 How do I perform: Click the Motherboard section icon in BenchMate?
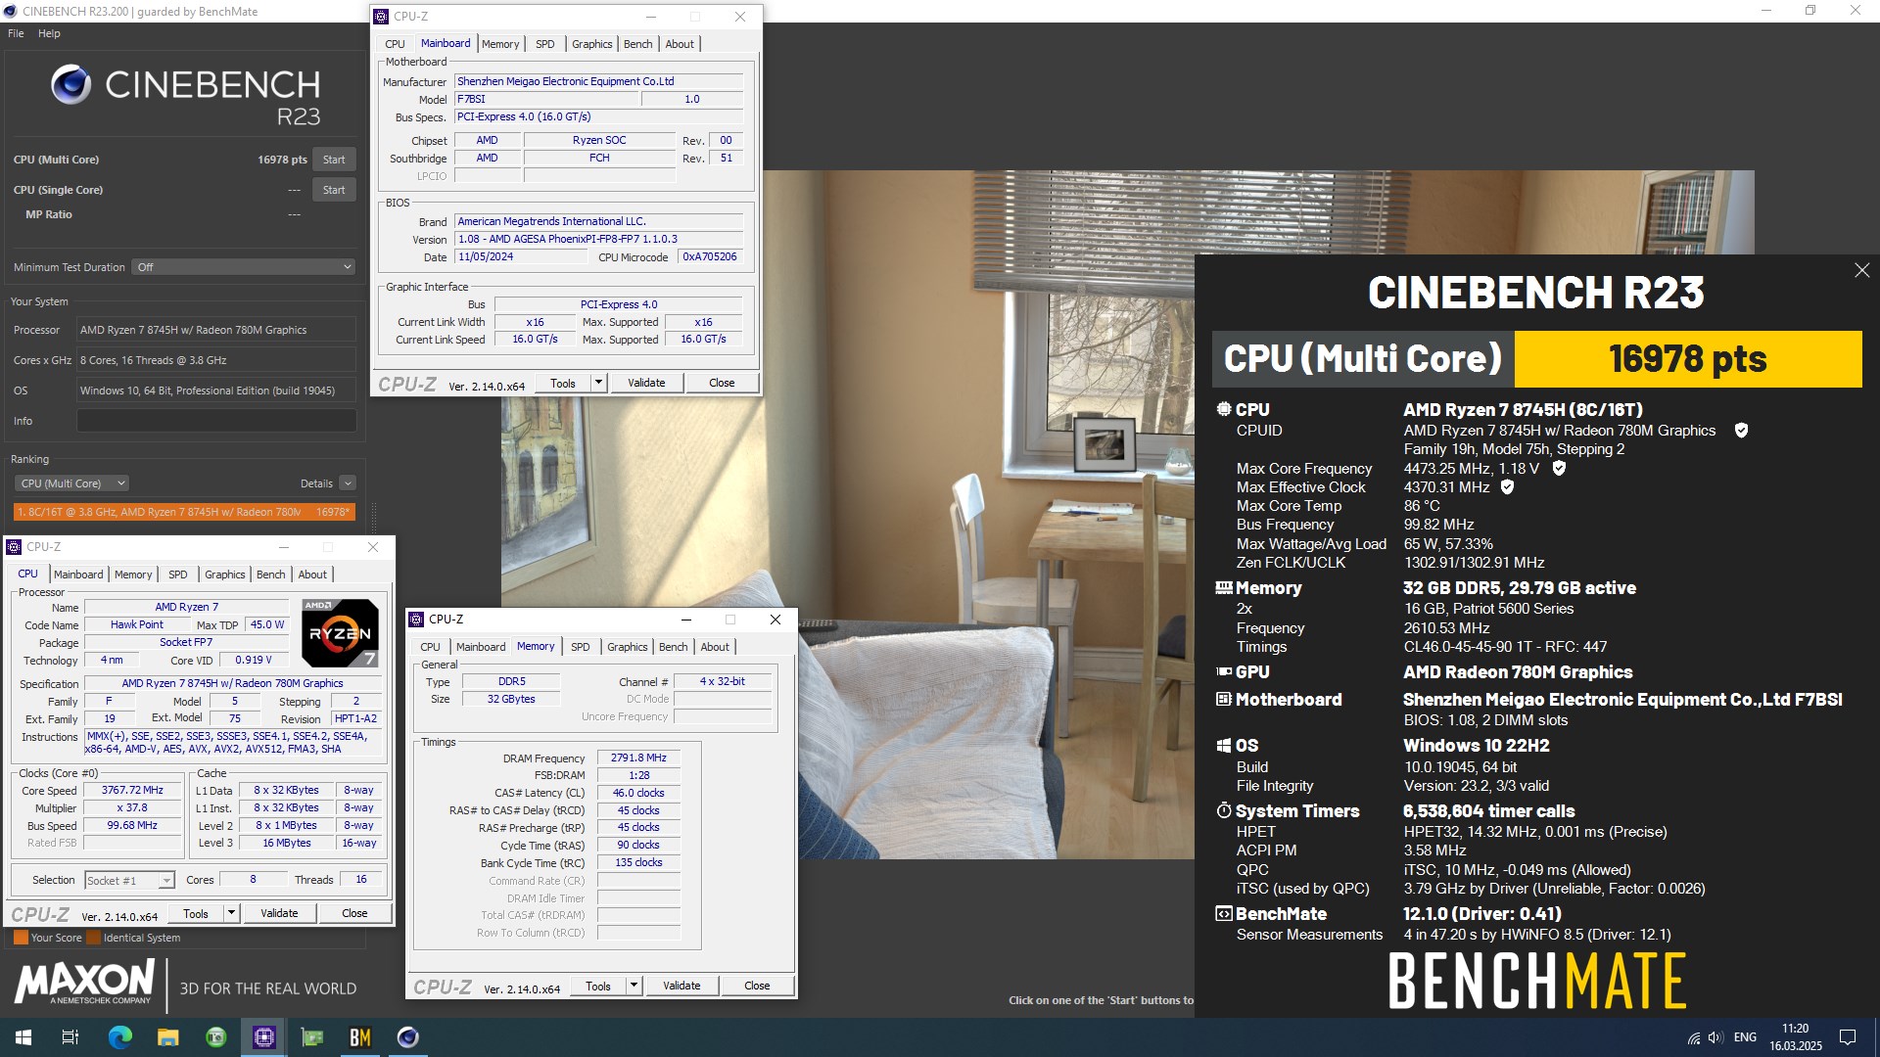coord(1224,699)
